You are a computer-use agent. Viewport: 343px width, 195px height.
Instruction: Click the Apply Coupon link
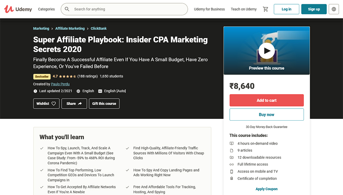tap(266, 189)
